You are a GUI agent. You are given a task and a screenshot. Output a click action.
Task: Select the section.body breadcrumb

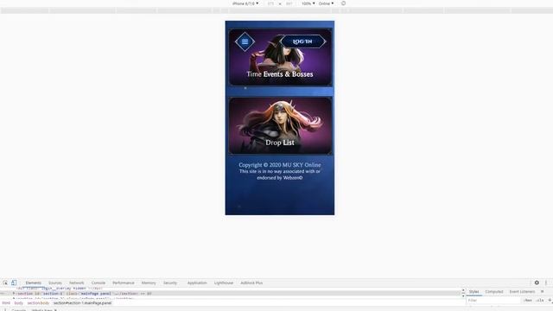click(x=38, y=303)
